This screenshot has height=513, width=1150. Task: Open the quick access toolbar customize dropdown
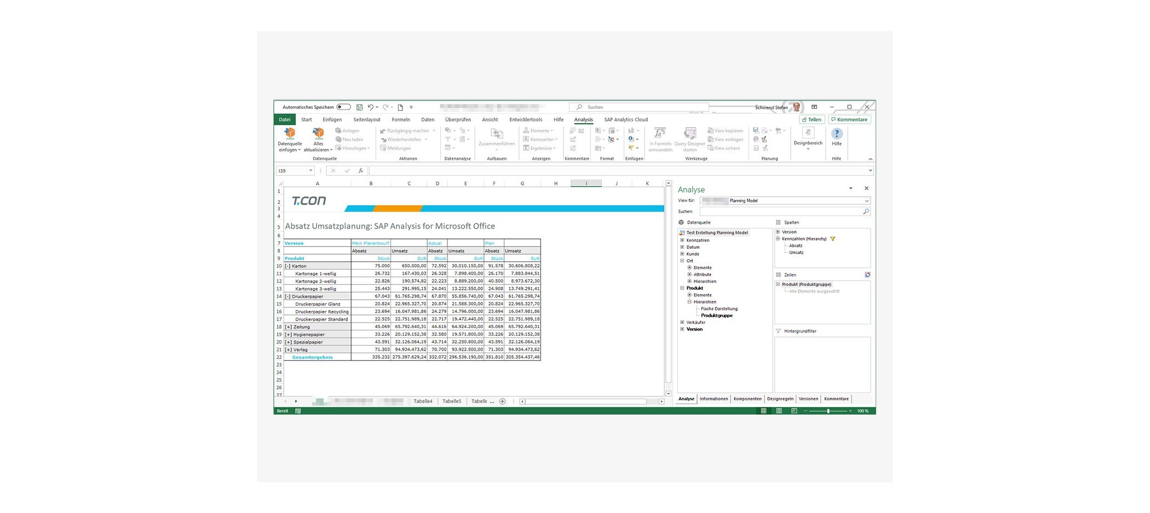[411, 107]
